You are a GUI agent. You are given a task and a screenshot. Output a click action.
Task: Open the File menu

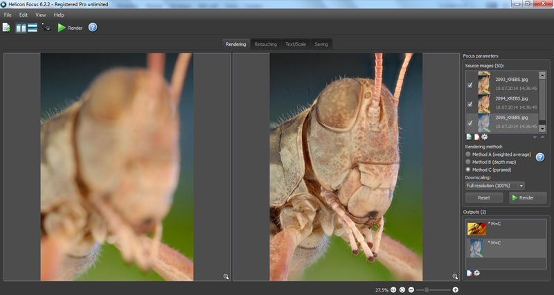click(8, 15)
